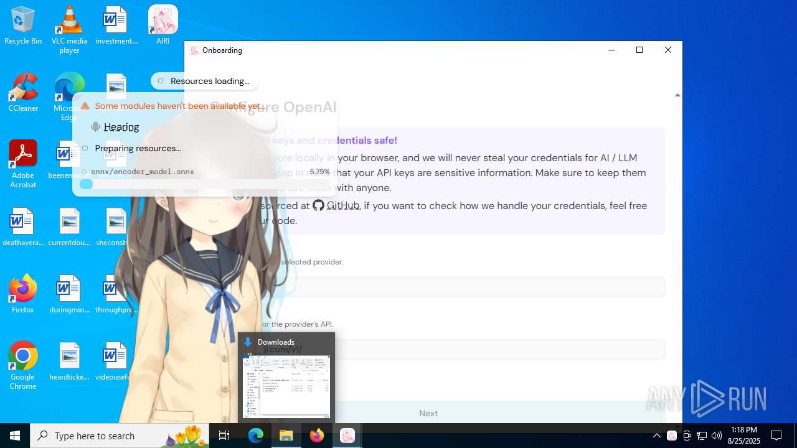Open the Action Center notifications icon
This screenshot has width=797, height=448.
pyautogui.click(x=776, y=436)
